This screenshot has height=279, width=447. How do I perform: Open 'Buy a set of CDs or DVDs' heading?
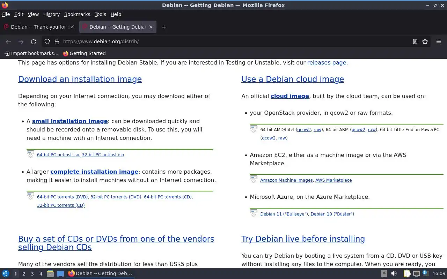pyautogui.click(x=116, y=243)
